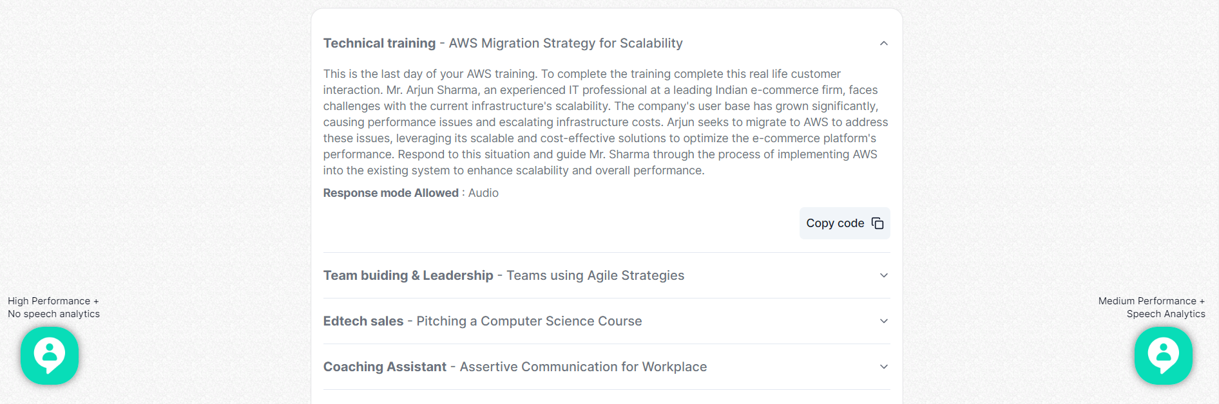Screen dimensions: 1219x404
Task: Collapse the Technical training section chevron
Action: [883, 43]
